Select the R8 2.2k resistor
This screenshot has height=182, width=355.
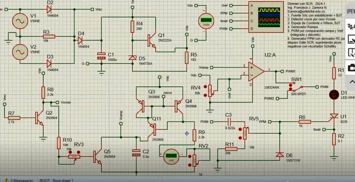[43, 92]
